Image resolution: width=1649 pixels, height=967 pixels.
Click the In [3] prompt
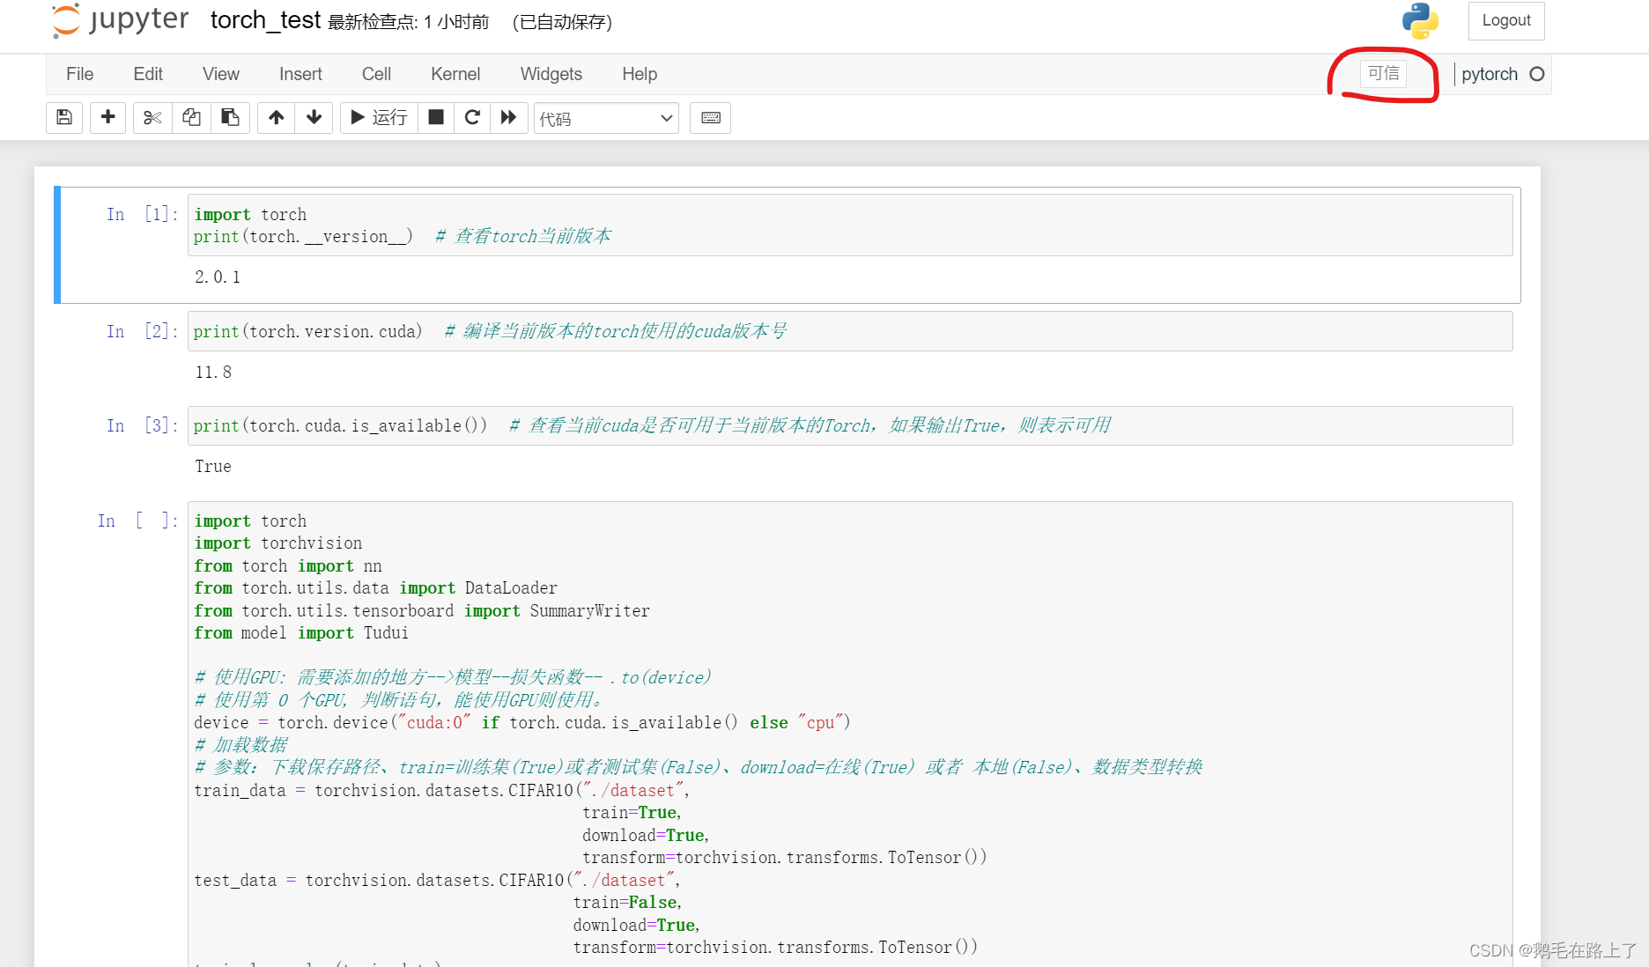pyautogui.click(x=142, y=425)
